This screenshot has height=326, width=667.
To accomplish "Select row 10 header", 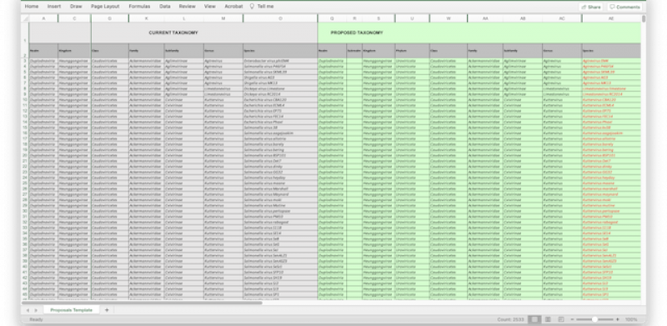I will pyautogui.click(x=25, y=100).
